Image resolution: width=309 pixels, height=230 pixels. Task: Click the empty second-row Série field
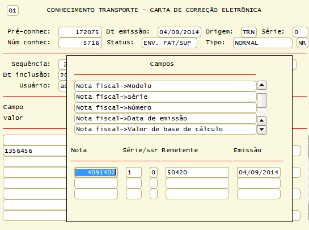(x=134, y=183)
